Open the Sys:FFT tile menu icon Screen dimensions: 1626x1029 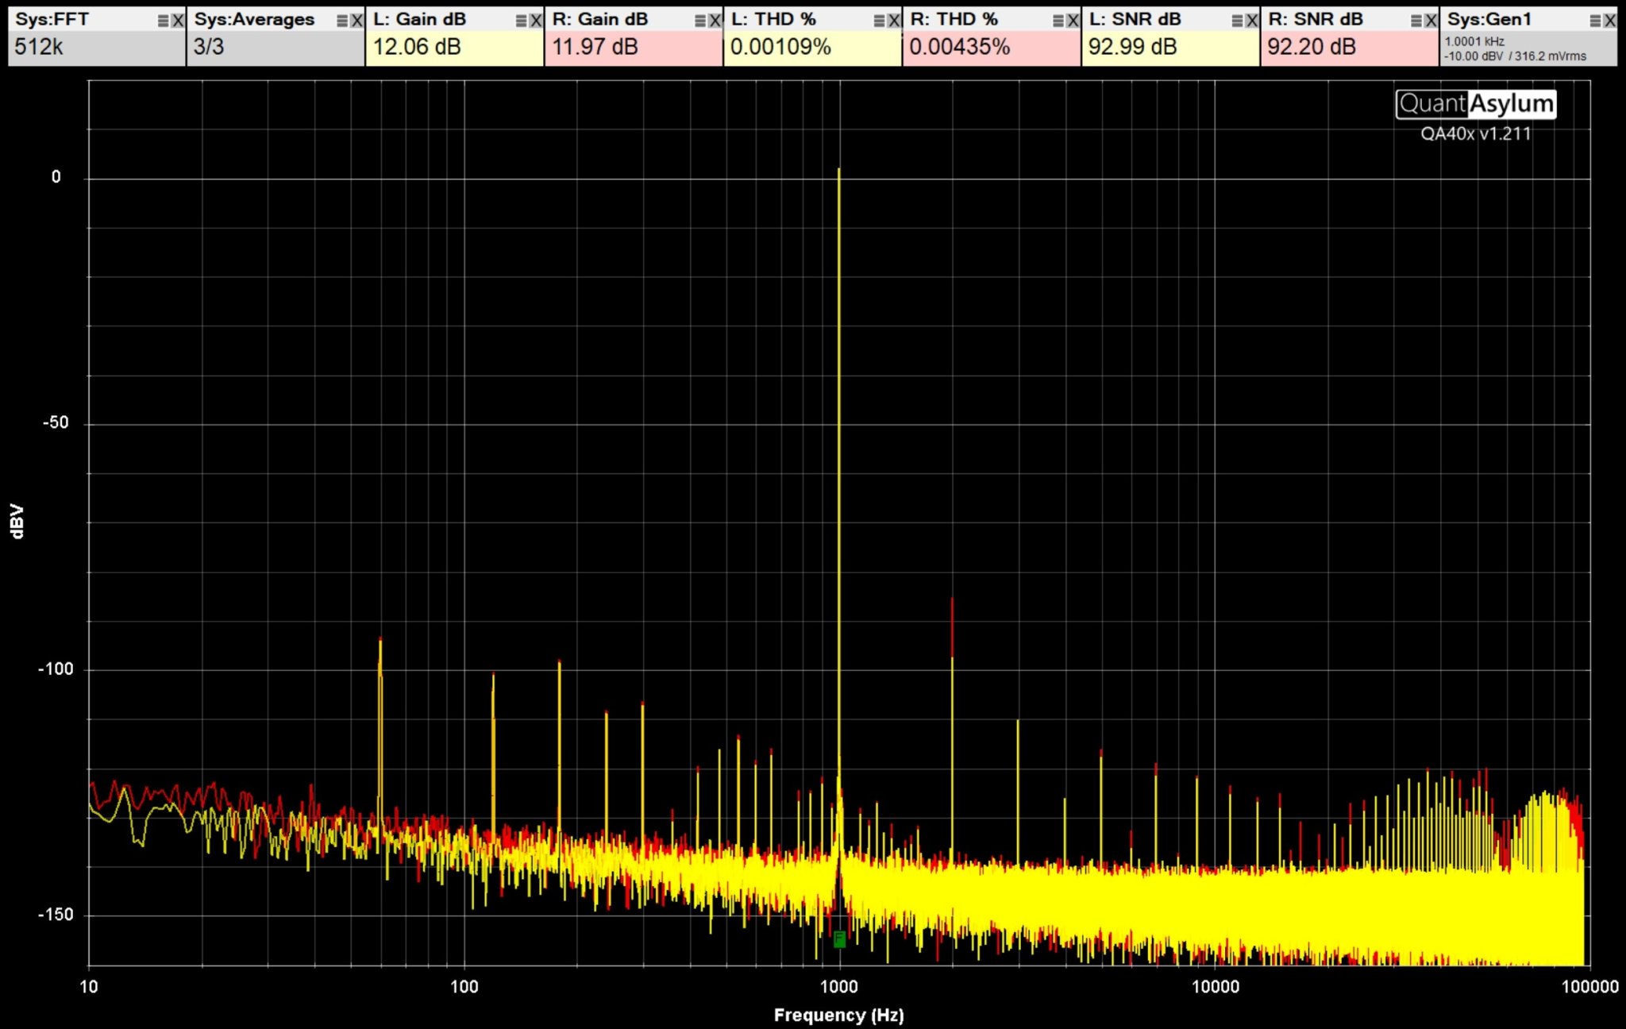(163, 21)
